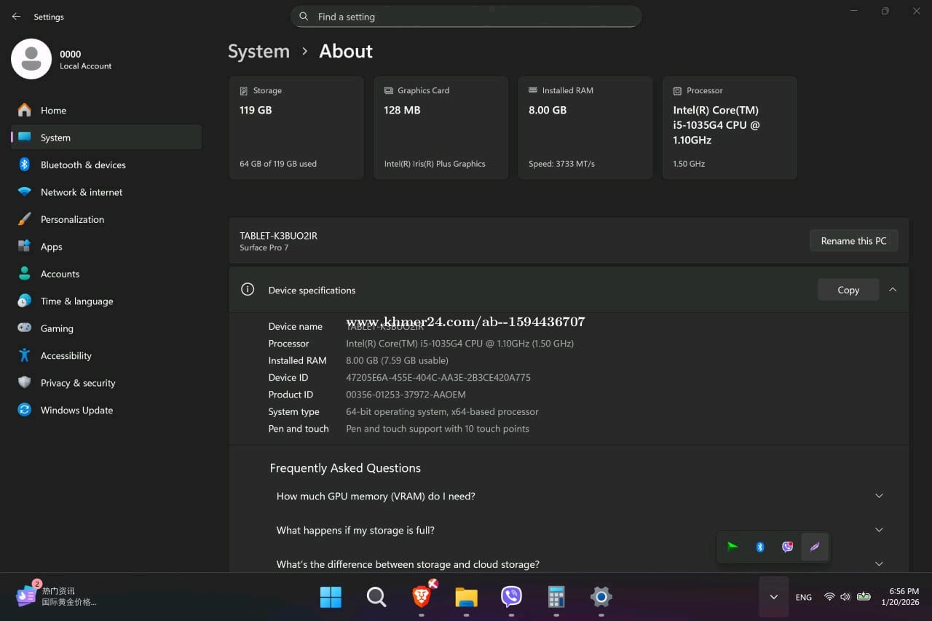Click System in the breadcrumb
This screenshot has height=621, width=932.
click(258, 52)
